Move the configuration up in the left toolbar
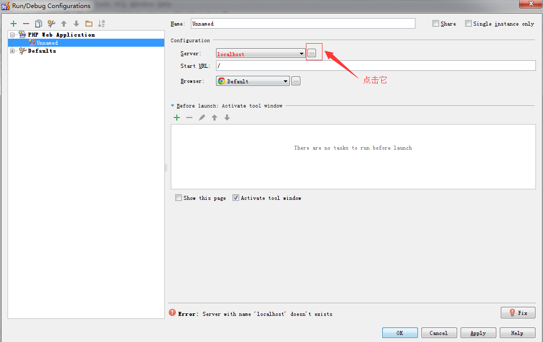 (64, 24)
